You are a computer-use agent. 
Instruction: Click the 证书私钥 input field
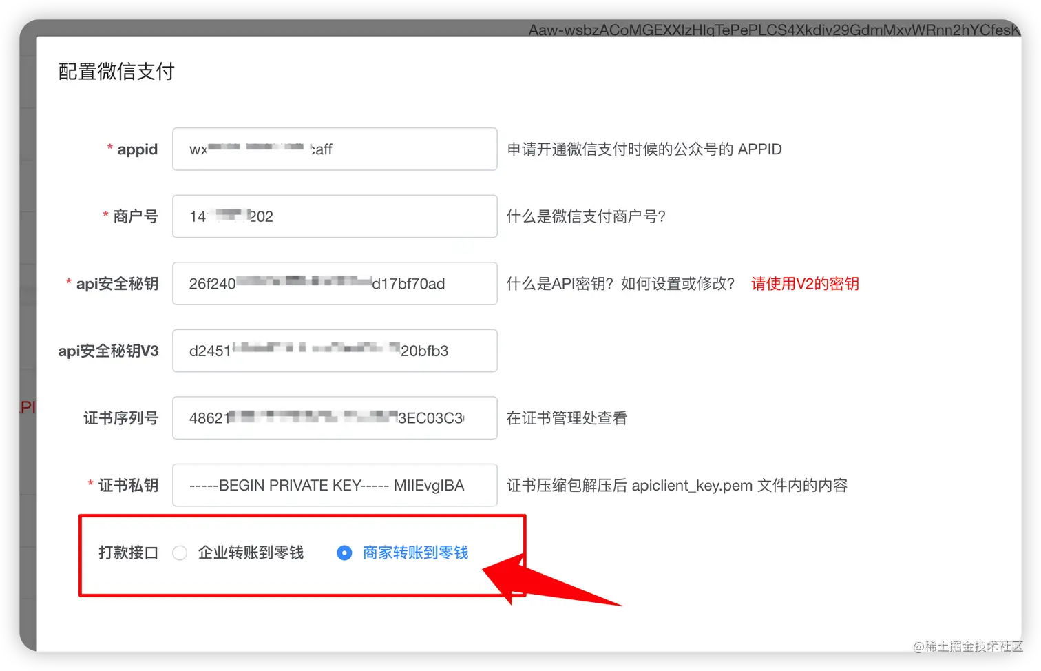coord(335,485)
